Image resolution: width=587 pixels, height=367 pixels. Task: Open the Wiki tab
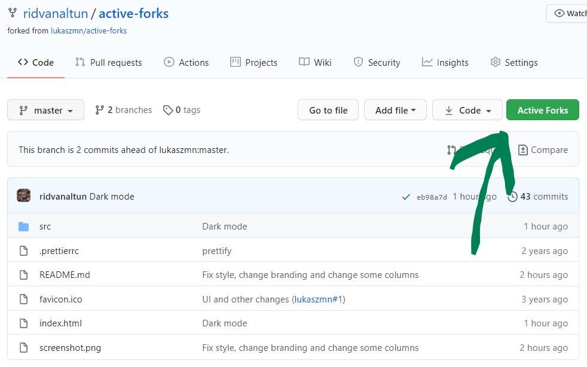tap(315, 63)
